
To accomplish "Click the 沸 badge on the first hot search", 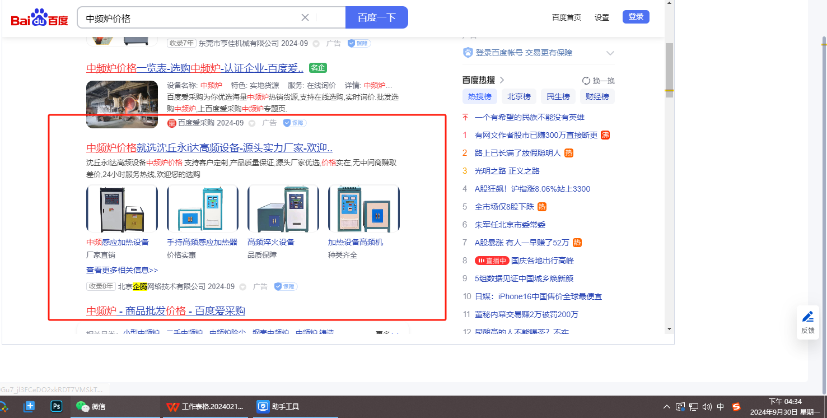I will tap(605, 135).
